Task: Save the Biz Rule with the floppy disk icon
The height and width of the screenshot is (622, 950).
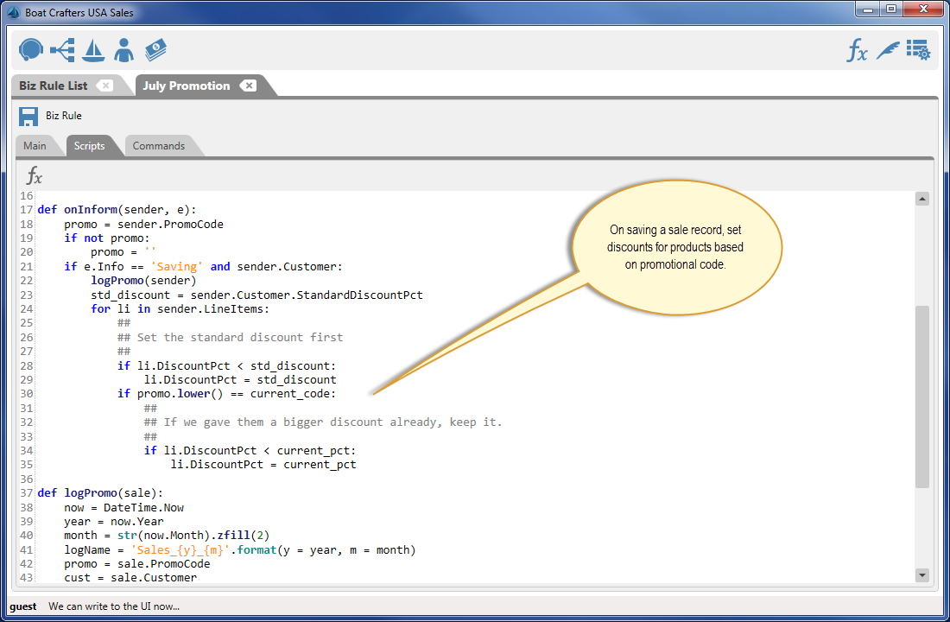Action: [x=28, y=117]
